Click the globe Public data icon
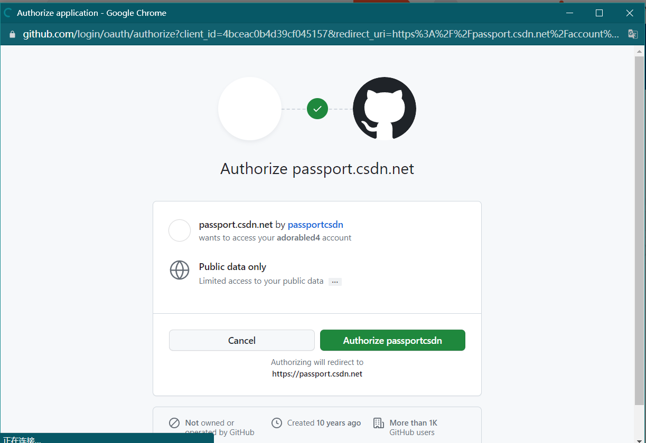The image size is (646, 443). tap(180, 270)
